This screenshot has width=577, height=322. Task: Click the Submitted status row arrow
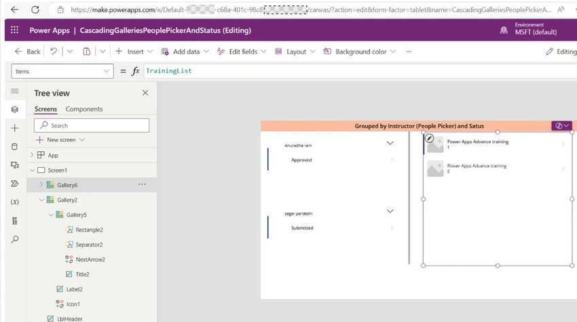coord(392,228)
